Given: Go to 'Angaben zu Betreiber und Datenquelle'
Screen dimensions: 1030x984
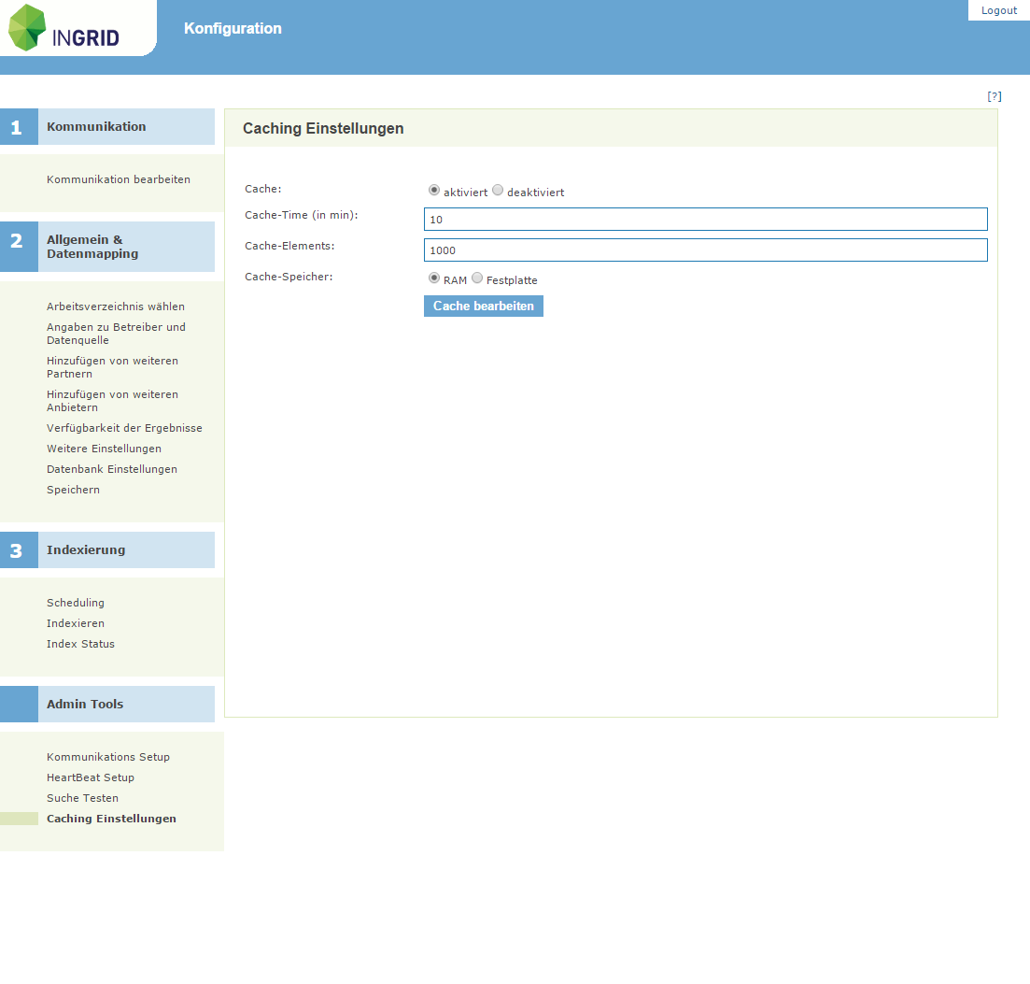Looking at the screenshot, I should tap(116, 334).
